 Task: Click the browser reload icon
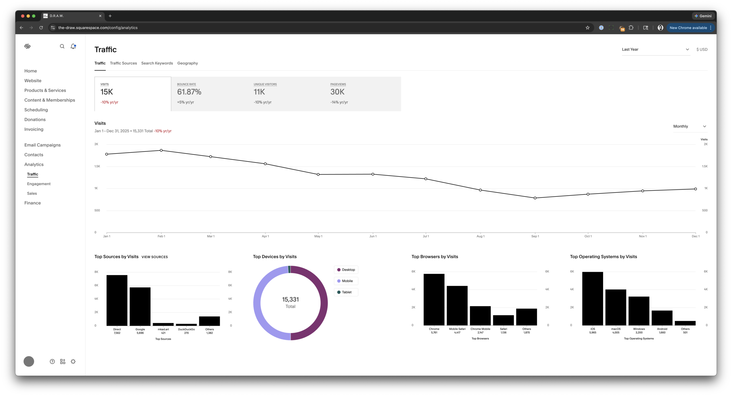(41, 28)
